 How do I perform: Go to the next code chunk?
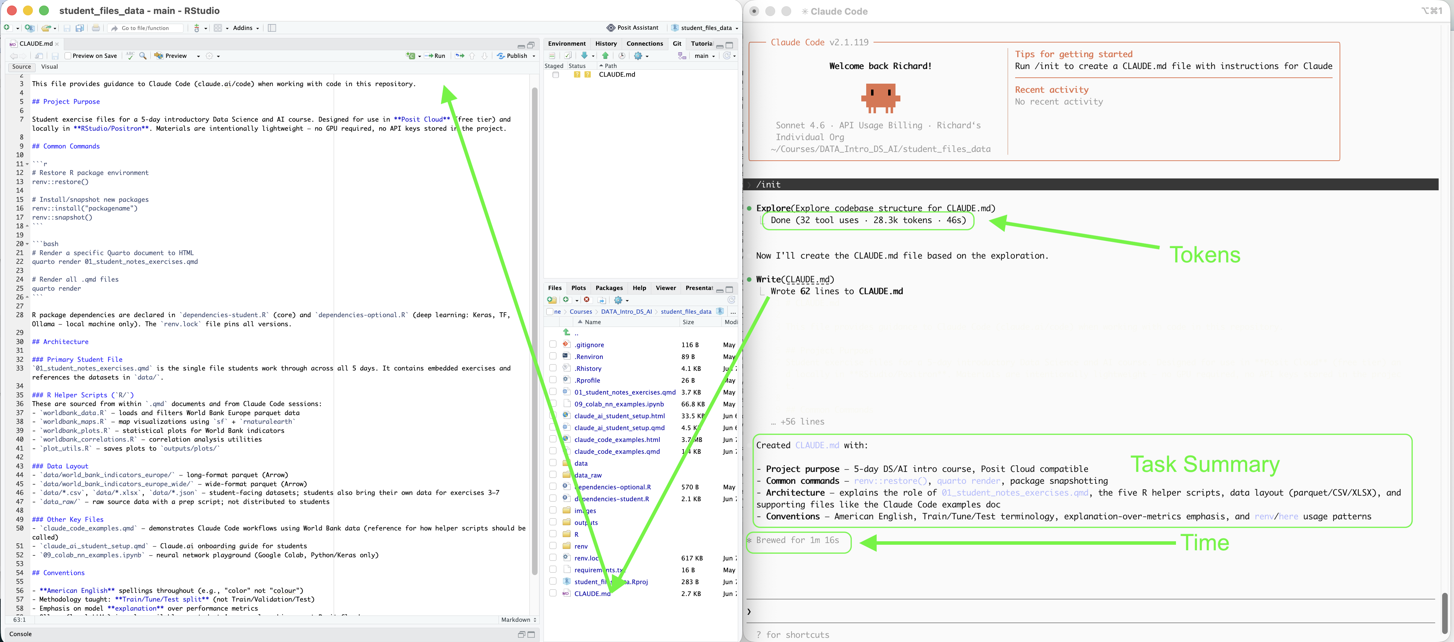tap(484, 56)
